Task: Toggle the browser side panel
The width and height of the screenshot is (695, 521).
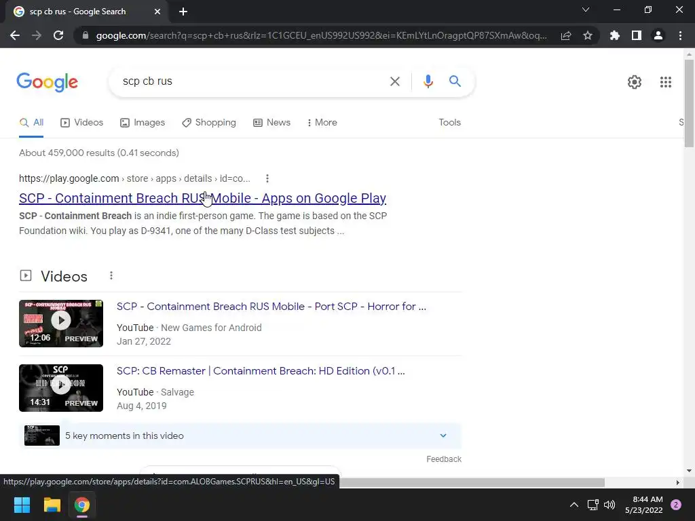Action: (x=637, y=35)
